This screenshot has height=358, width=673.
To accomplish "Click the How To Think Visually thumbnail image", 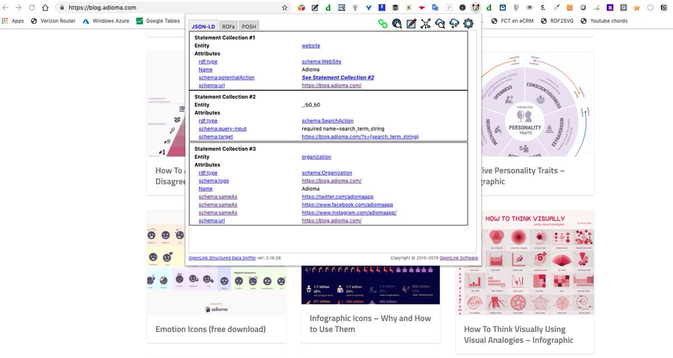I will click(x=524, y=263).
